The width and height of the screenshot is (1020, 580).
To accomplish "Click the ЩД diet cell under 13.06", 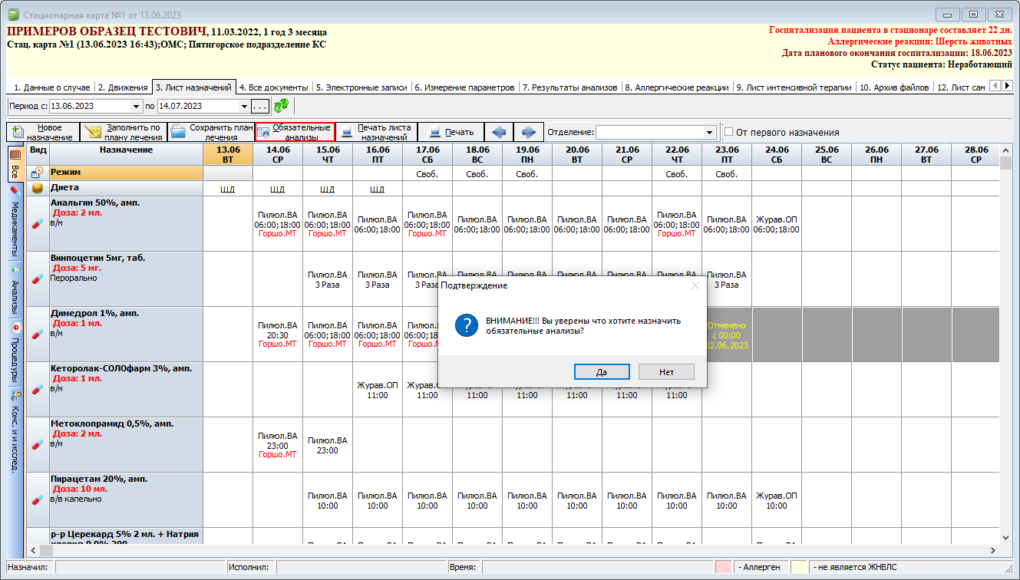I will [228, 189].
